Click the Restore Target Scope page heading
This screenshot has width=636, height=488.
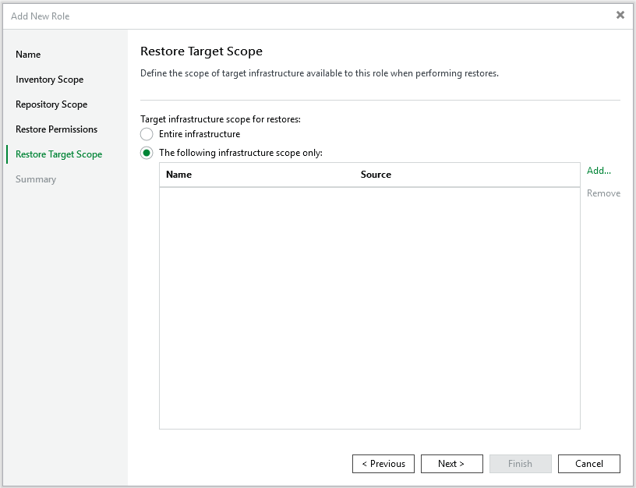(201, 51)
